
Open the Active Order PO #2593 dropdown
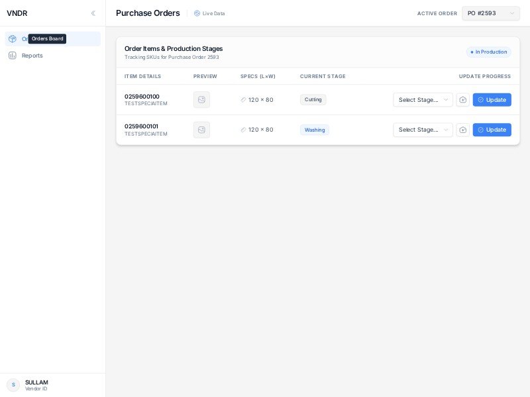[490, 13]
